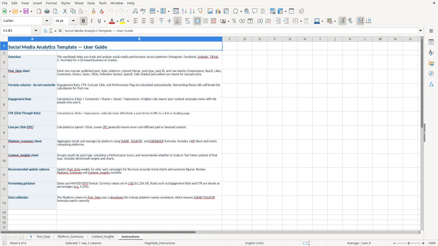Toggle align bottom

(x=177, y=21)
